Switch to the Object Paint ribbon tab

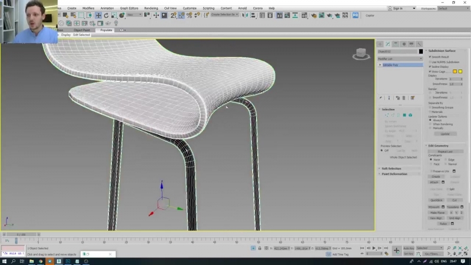pyautogui.click(x=82, y=30)
